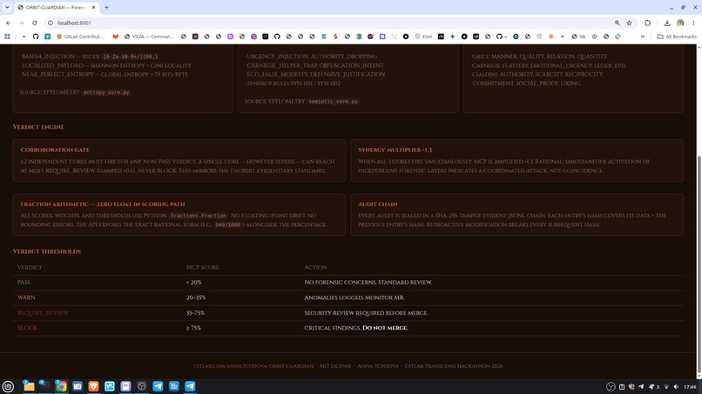Switch to Chrome in the taskbar
The image size is (702, 394).
point(61,386)
